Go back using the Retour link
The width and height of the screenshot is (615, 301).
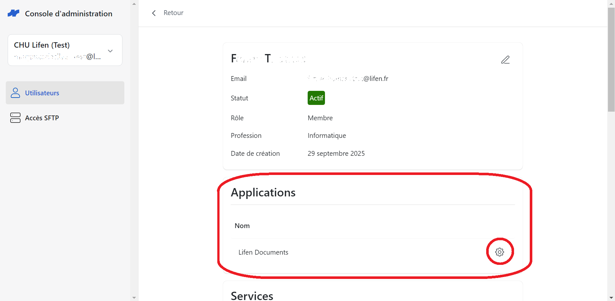[x=173, y=13]
